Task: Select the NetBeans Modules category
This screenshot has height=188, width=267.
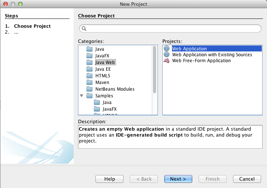Action: pyautogui.click(x=115, y=89)
